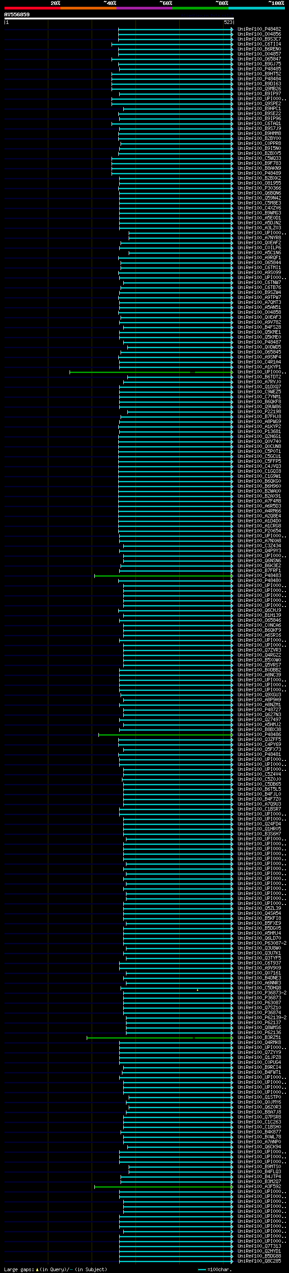Select hit UniRef100_P30366
289x1273 pixels.
pyautogui.click(x=259, y=188)
